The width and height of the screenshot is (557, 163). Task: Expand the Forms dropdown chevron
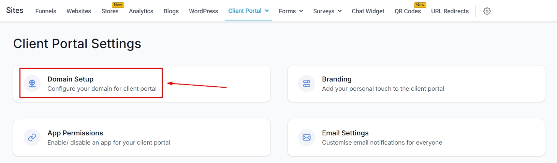tap(301, 11)
